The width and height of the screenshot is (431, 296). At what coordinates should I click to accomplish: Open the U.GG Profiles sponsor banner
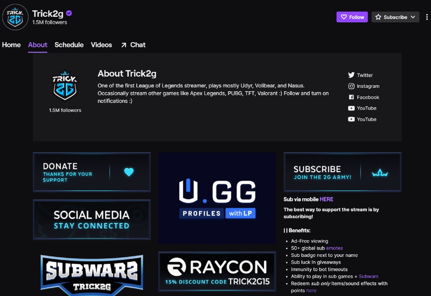coord(217,198)
